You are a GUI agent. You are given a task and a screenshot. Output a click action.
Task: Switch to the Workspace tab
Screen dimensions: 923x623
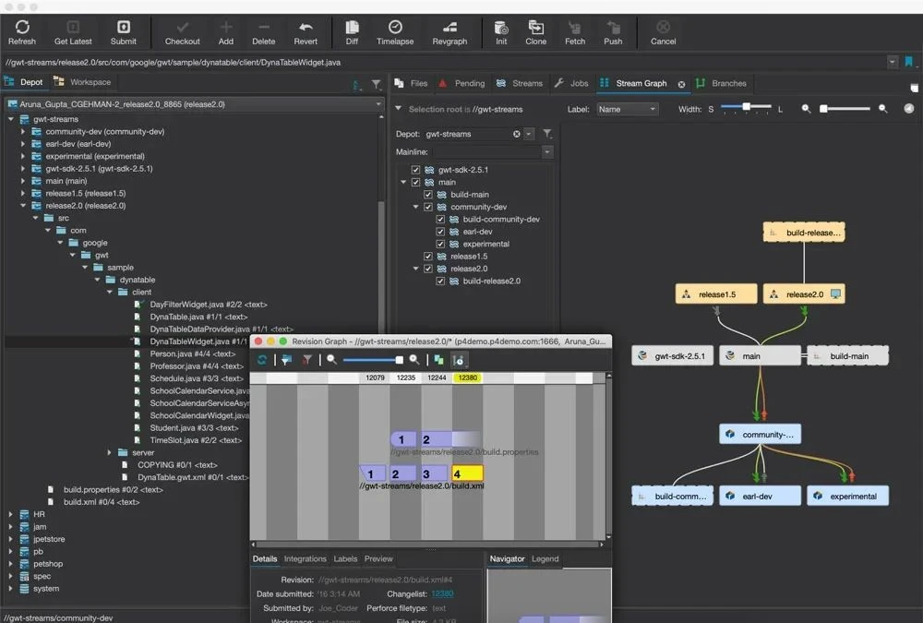82,82
